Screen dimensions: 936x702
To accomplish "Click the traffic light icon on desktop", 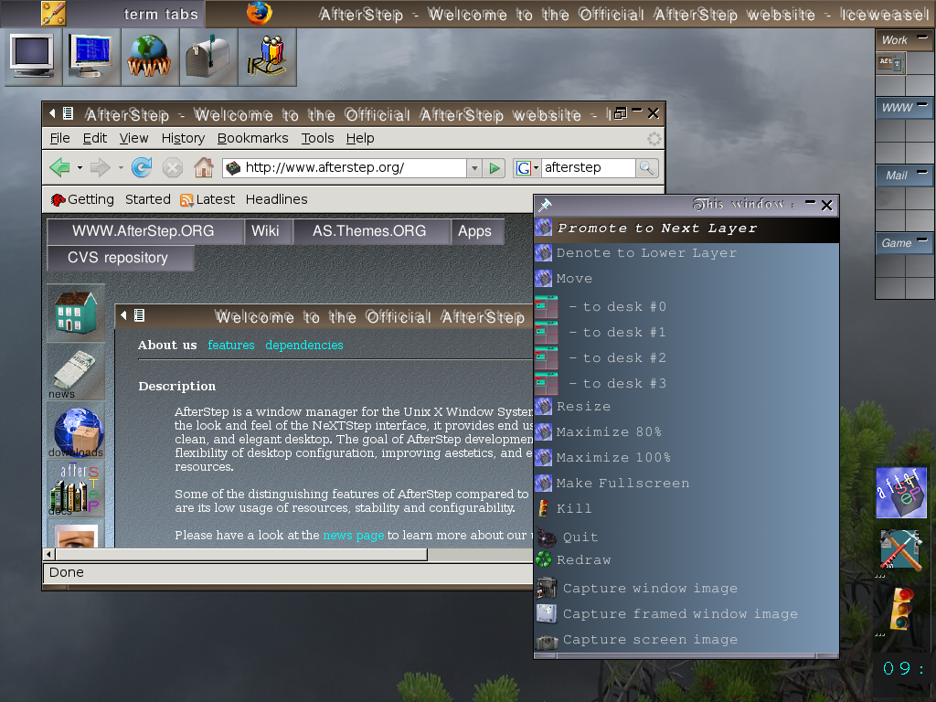I will pyautogui.click(x=902, y=609).
